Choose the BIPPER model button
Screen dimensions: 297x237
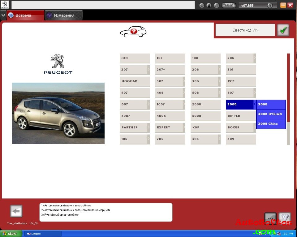[x=241, y=116]
